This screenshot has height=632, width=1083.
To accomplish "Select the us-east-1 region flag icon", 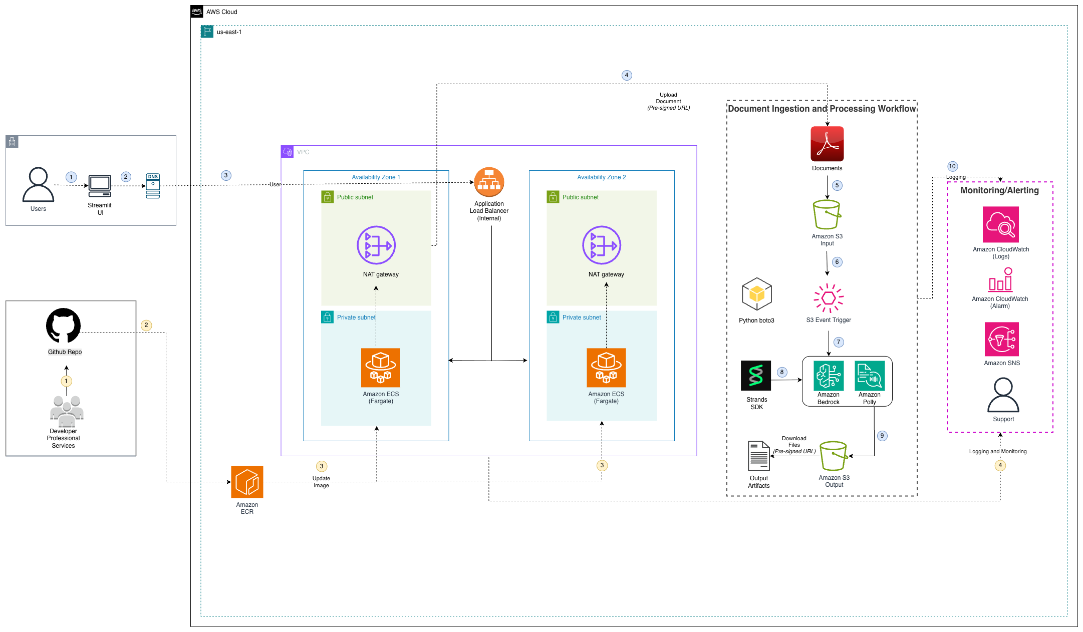I will pos(207,32).
